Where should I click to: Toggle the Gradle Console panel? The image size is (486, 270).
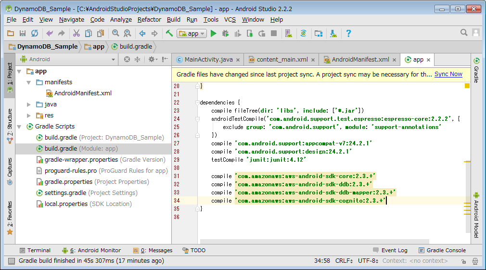[442, 250]
